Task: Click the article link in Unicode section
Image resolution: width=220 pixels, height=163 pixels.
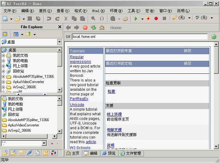Action: (x=91, y=142)
